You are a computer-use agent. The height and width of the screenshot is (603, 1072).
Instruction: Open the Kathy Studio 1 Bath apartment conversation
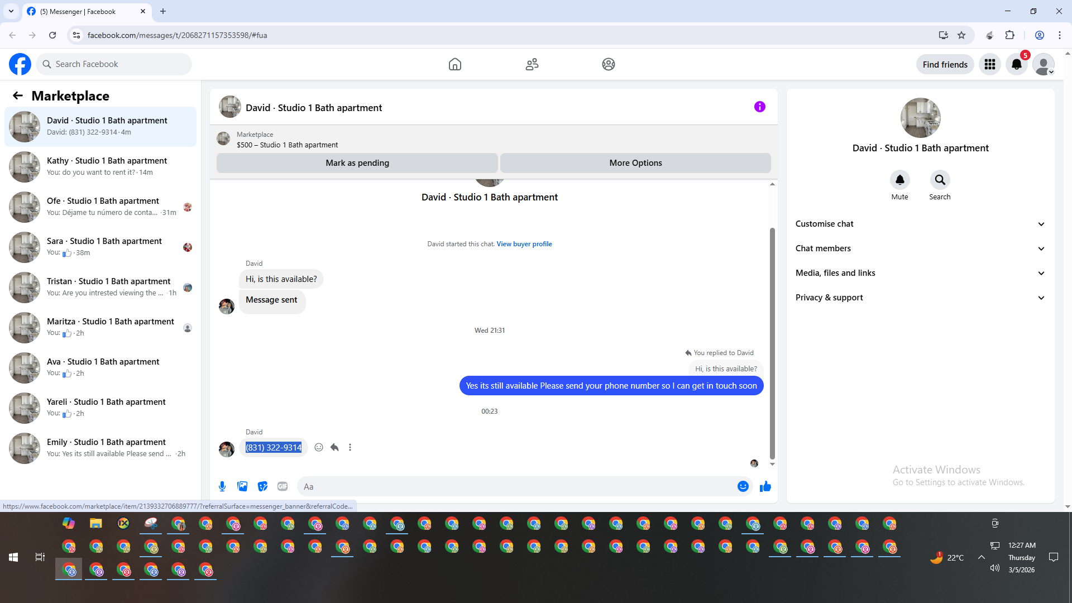tap(100, 167)
